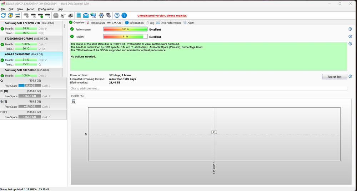Open the Report menu
Image resolution: width=357 pixels, height=191 pixels.
click(30, 9)
